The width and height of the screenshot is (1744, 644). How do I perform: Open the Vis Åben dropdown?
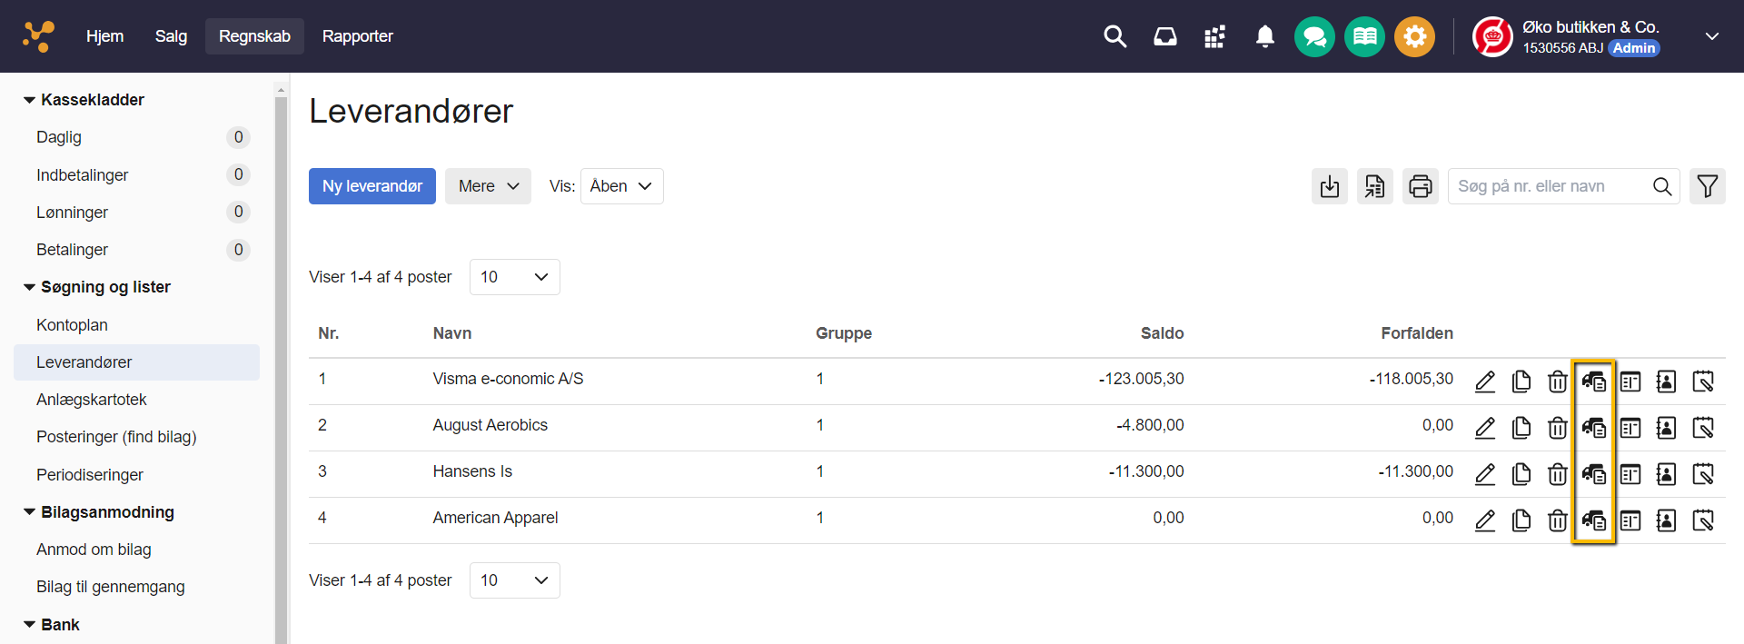(x=621, y=186)
